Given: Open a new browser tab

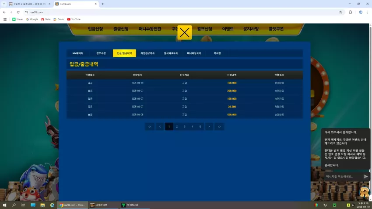Looking at the screenshot, I should pyautogui.click(x=102, y=4).
